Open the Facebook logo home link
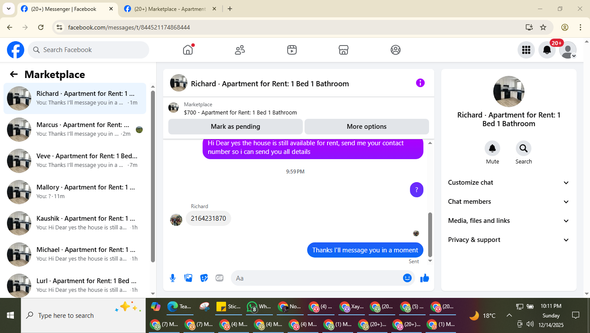Viewport: 590px width, 333px height. 16,50
